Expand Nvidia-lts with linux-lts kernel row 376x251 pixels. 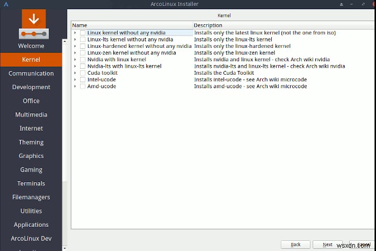[x=75, y=66]
